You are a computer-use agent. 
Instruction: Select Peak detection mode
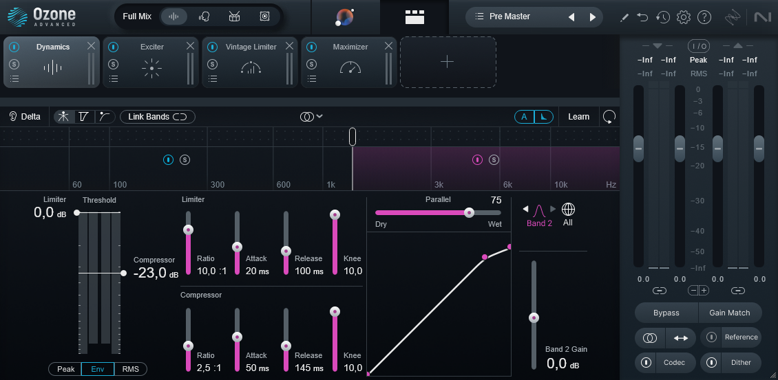tap(65, 369)
